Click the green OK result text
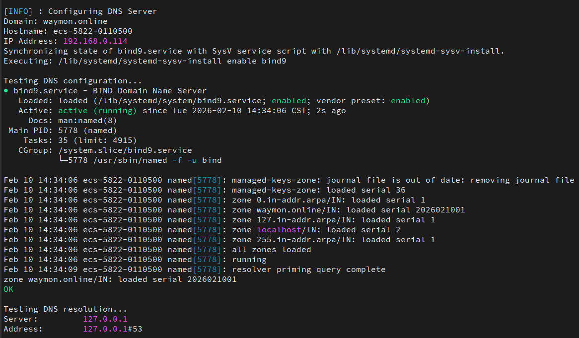 click(8, 289)
